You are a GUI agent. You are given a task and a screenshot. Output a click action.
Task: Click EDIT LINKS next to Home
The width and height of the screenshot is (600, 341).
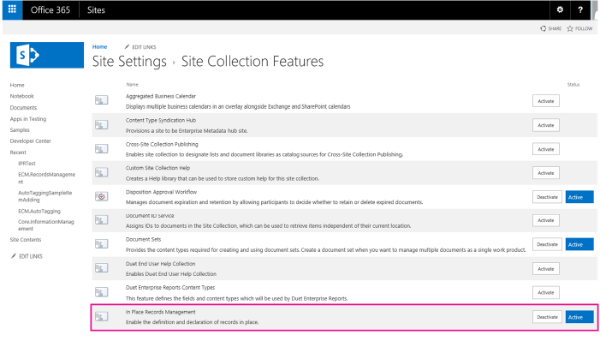point(144,47)
